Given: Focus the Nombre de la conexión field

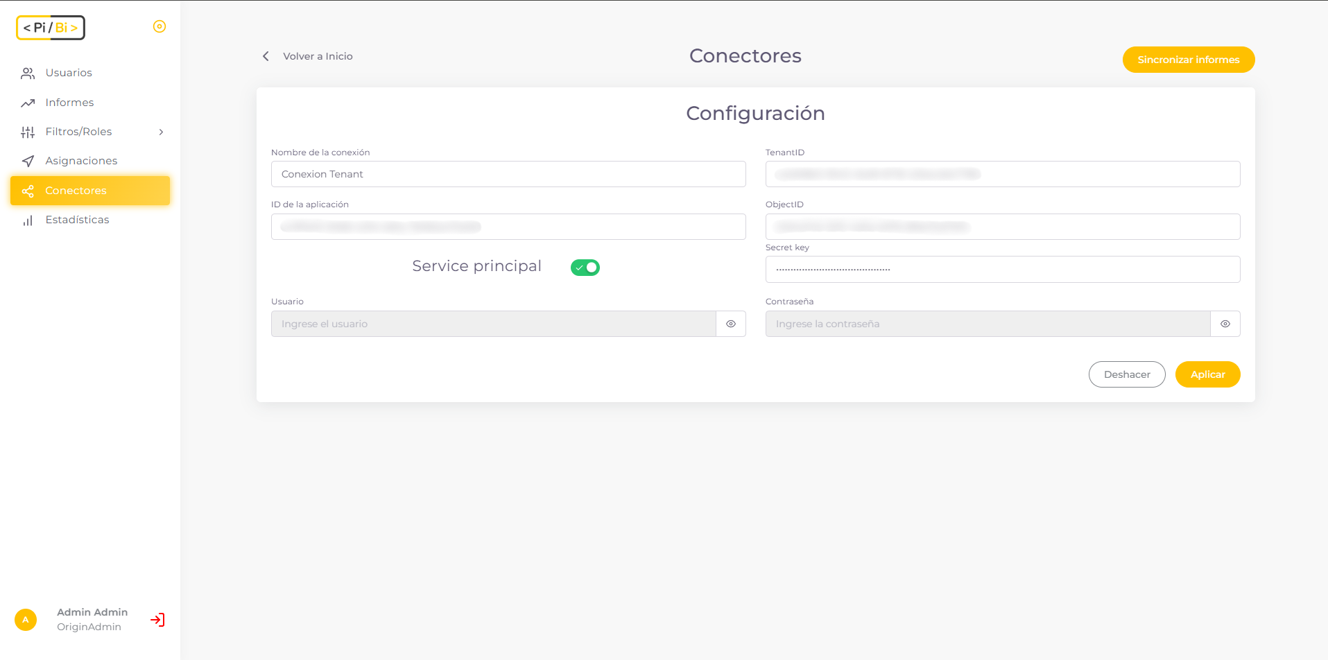Looking at the screenshot, I should pos(508,174).
